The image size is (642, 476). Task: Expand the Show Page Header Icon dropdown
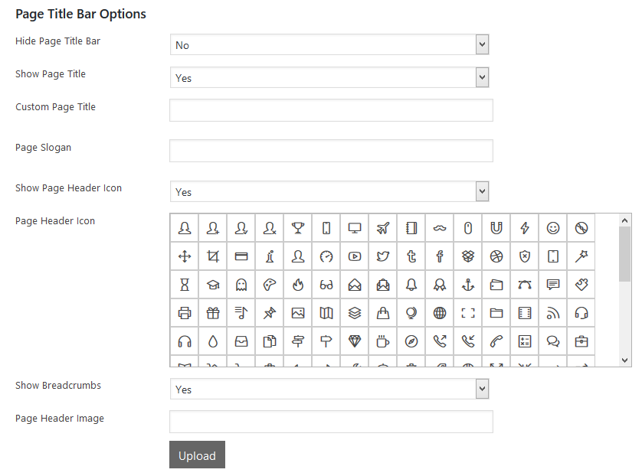(329, 192)
